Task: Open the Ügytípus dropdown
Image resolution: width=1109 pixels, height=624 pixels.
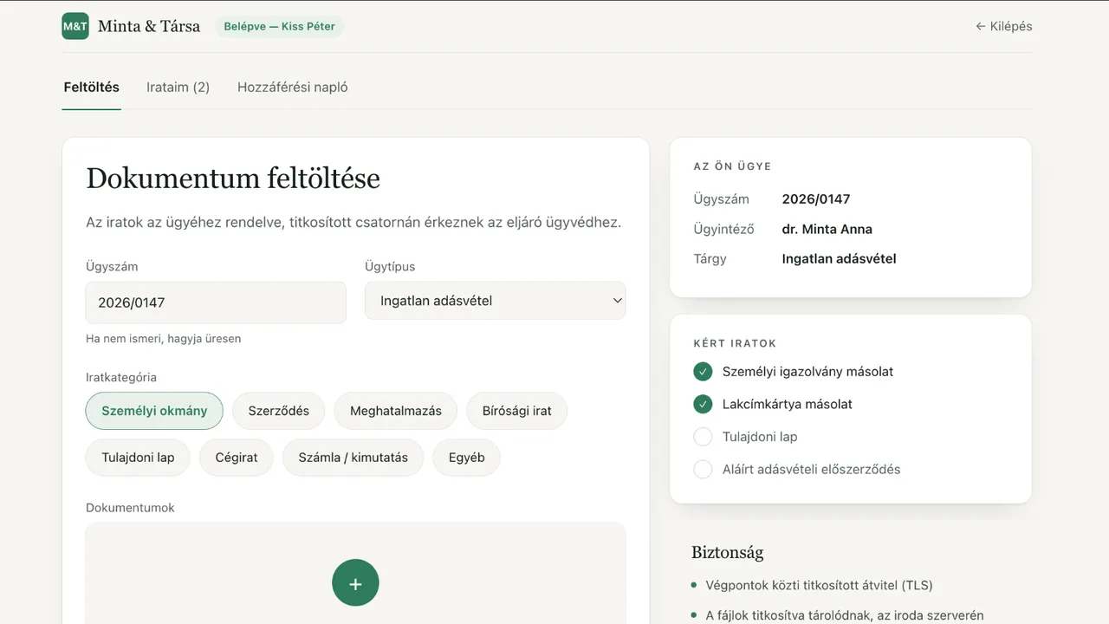Action: 495,301
